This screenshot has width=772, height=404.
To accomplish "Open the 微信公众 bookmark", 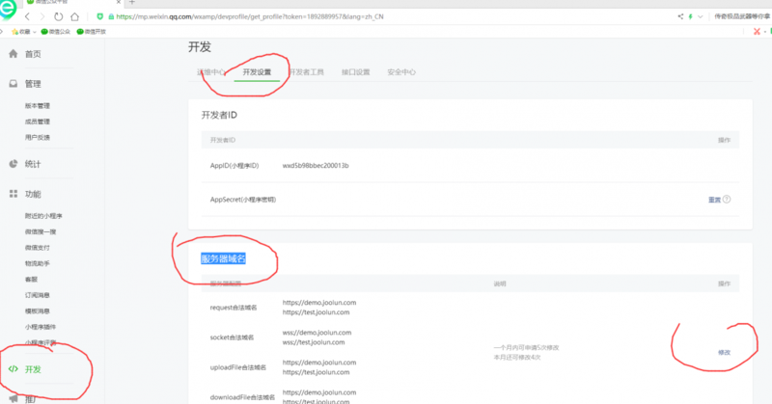I will [x=56, y=32].
